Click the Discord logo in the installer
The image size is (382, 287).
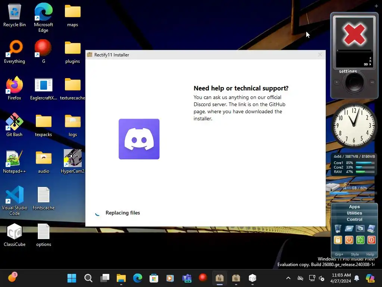point(139,139)
